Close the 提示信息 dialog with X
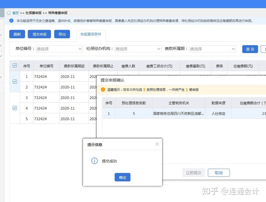This screenshot has width=266, height=202. tap(157, 144)
